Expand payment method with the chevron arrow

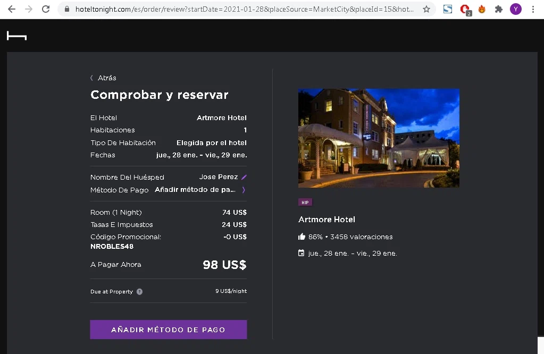click(244, 190)
